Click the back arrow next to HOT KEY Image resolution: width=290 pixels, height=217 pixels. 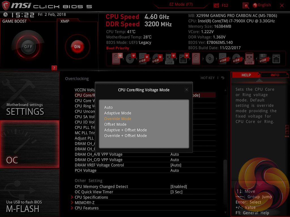click(223, 78)
